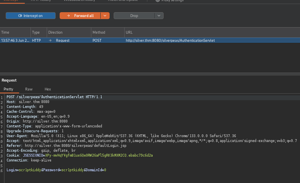
Task: Open the Forward all dropdown arrow
Action: tap(105, 15)
